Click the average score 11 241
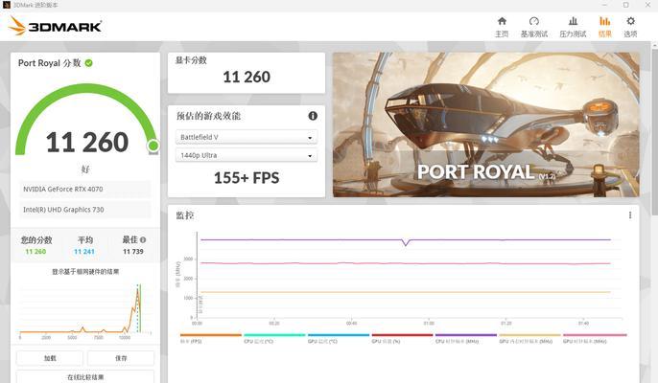The height and width of the screenshot is (383, 658). pos(84,252)
